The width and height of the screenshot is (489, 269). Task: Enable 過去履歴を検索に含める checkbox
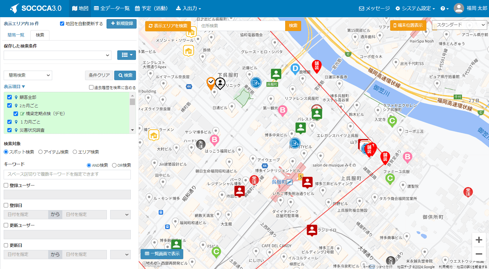tap(91, 88)
